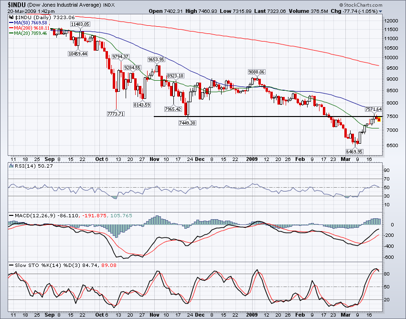Viewport: 406px width, 319px height.
Task: Click the 8143.59 price annotation
Action: (142, 105)
